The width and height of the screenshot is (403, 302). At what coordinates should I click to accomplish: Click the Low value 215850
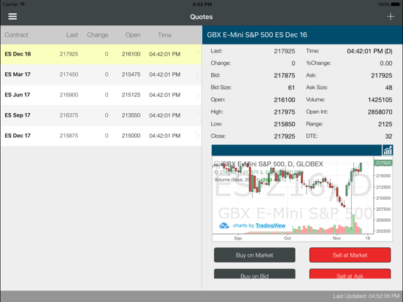(x=285, y=124)
